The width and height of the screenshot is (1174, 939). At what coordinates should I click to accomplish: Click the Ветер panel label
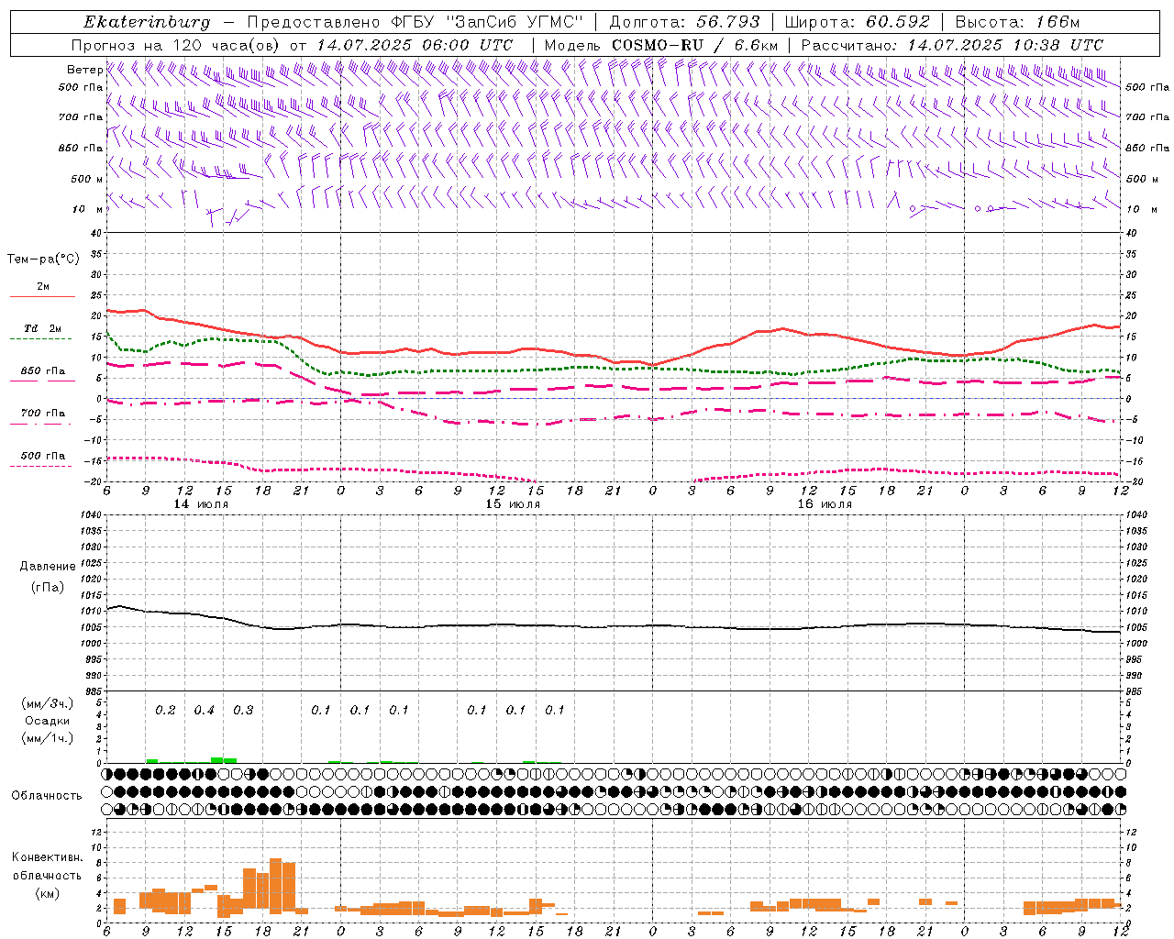tap(84, 70)
